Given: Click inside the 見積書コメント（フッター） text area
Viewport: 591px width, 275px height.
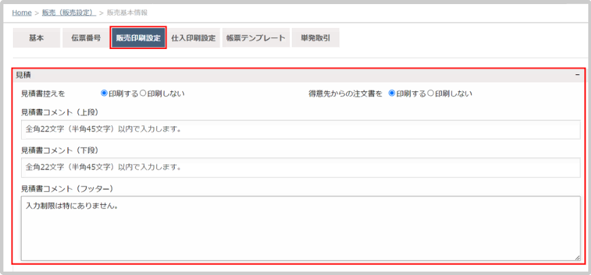Looking at the screenshot, I should [x=300, y=228].
